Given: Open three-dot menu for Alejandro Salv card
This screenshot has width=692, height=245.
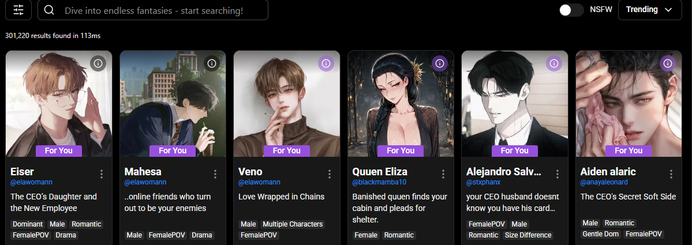Looking at the screenshot, I should 558,174.
